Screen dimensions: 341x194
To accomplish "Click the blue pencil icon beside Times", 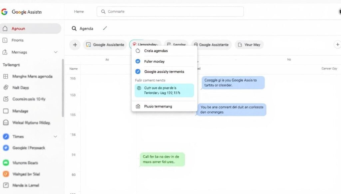I will 6,136.
